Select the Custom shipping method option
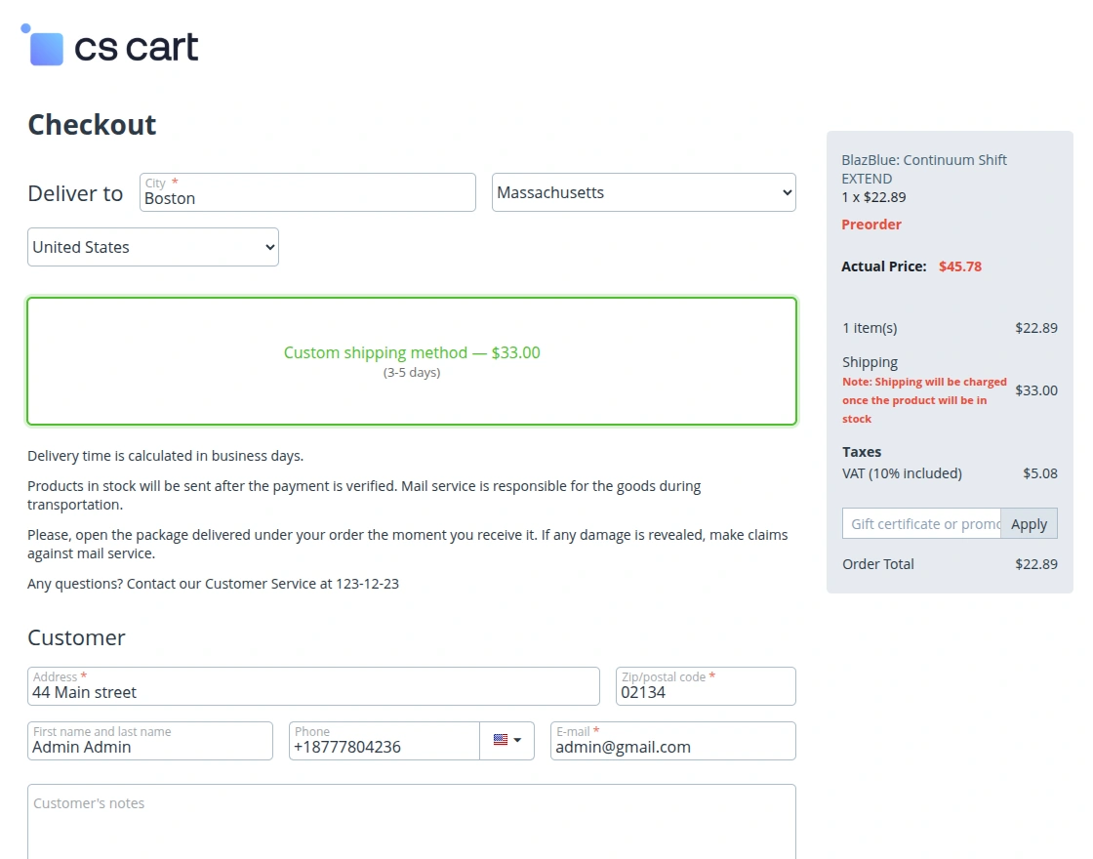 [x=412, y=361]
